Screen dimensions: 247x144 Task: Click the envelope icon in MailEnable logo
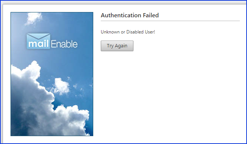38,36
